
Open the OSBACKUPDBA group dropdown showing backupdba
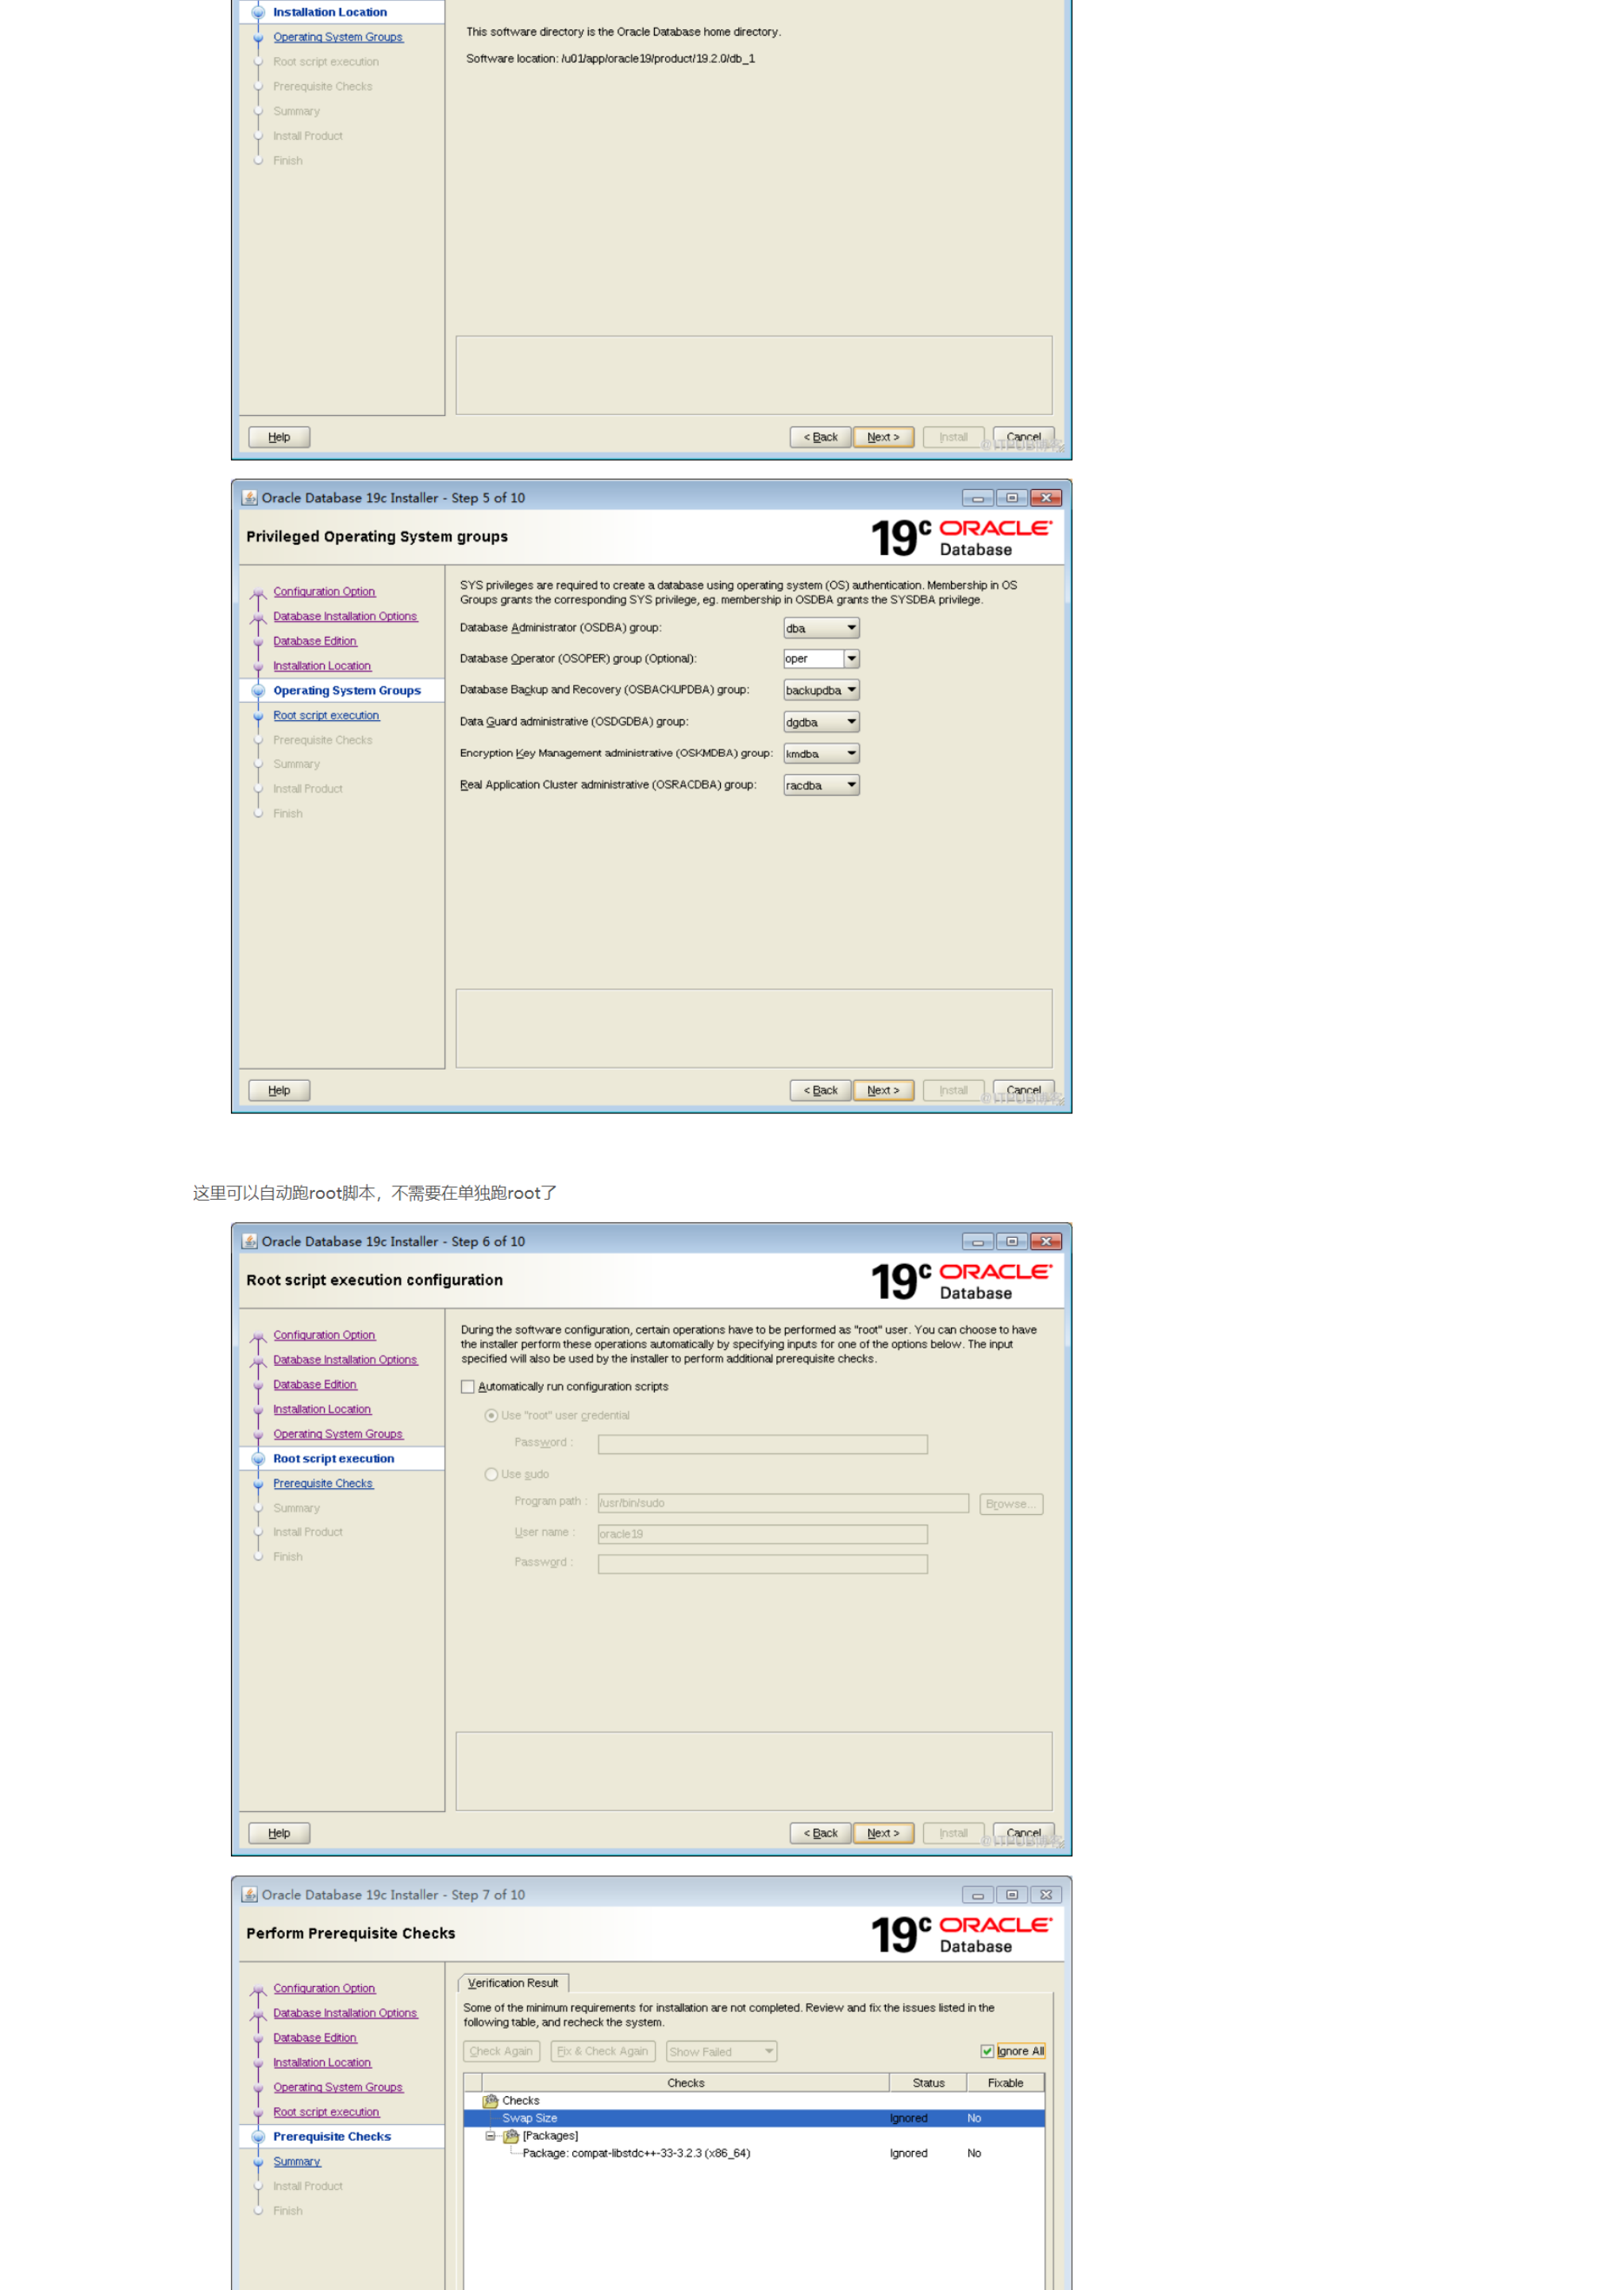tap(821, 690)
